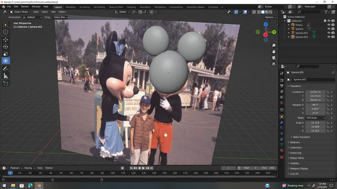Screen dimensions: 337x189
Task: Click the Sphere.002 object name field
Action: pyautogui.click(x=313, y=80)
